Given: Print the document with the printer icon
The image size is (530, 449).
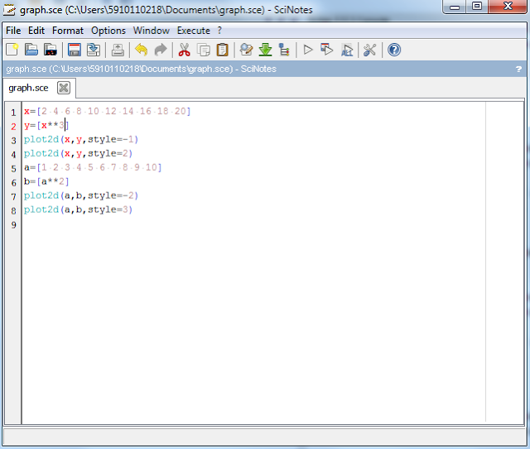Looking at the screenshot, I should click(118, 50).
